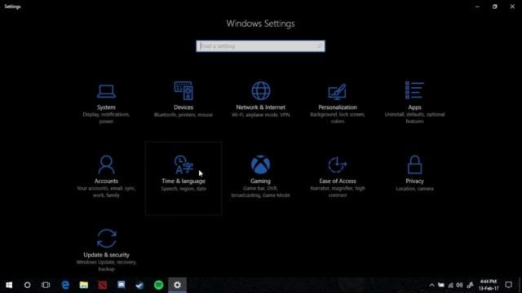
Task: Click the magnifier icon in search box
Action: (x=319, y=46)
